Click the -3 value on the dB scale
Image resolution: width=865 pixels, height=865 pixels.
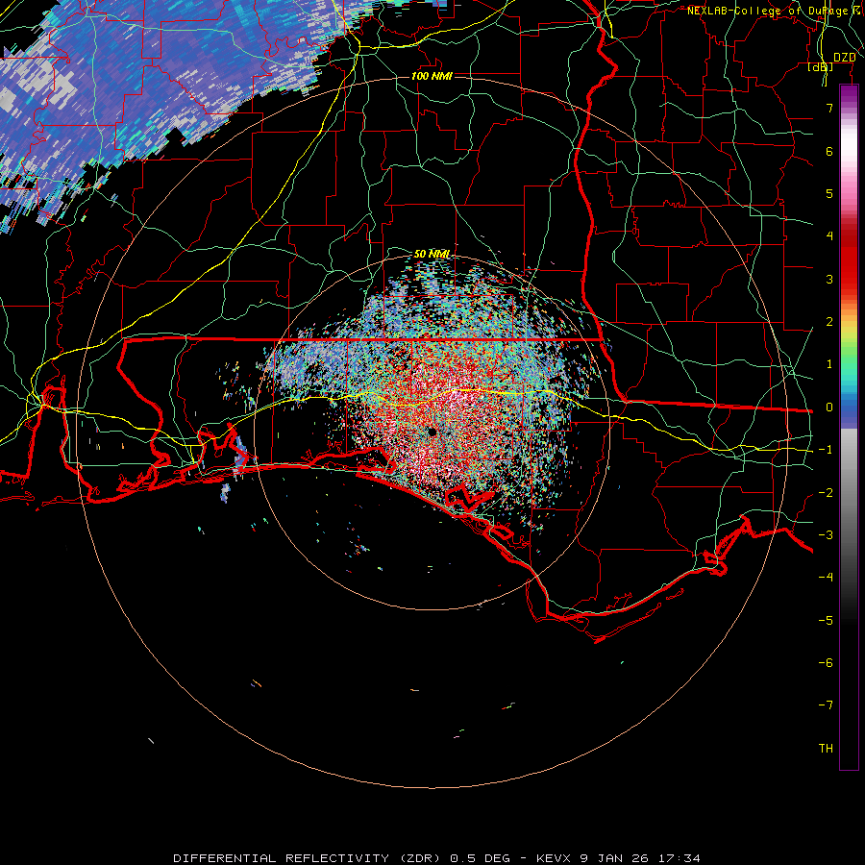[826, 535]
